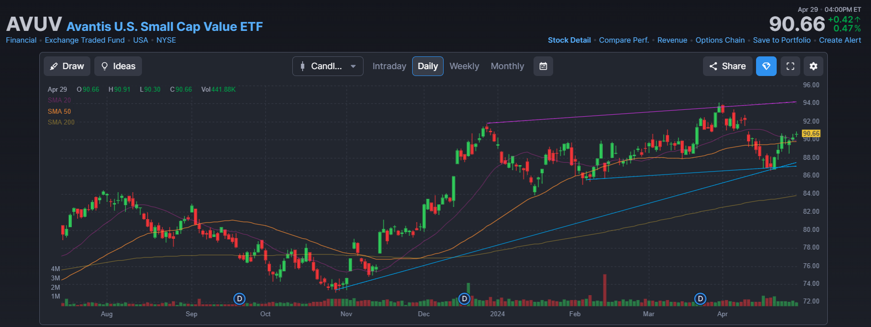Click the Apr 29 date readout in chart
This screenshot has height=327, width=871.
pos(57,89)
